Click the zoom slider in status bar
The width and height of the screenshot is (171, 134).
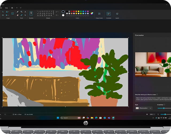click(x=165, y=114)
